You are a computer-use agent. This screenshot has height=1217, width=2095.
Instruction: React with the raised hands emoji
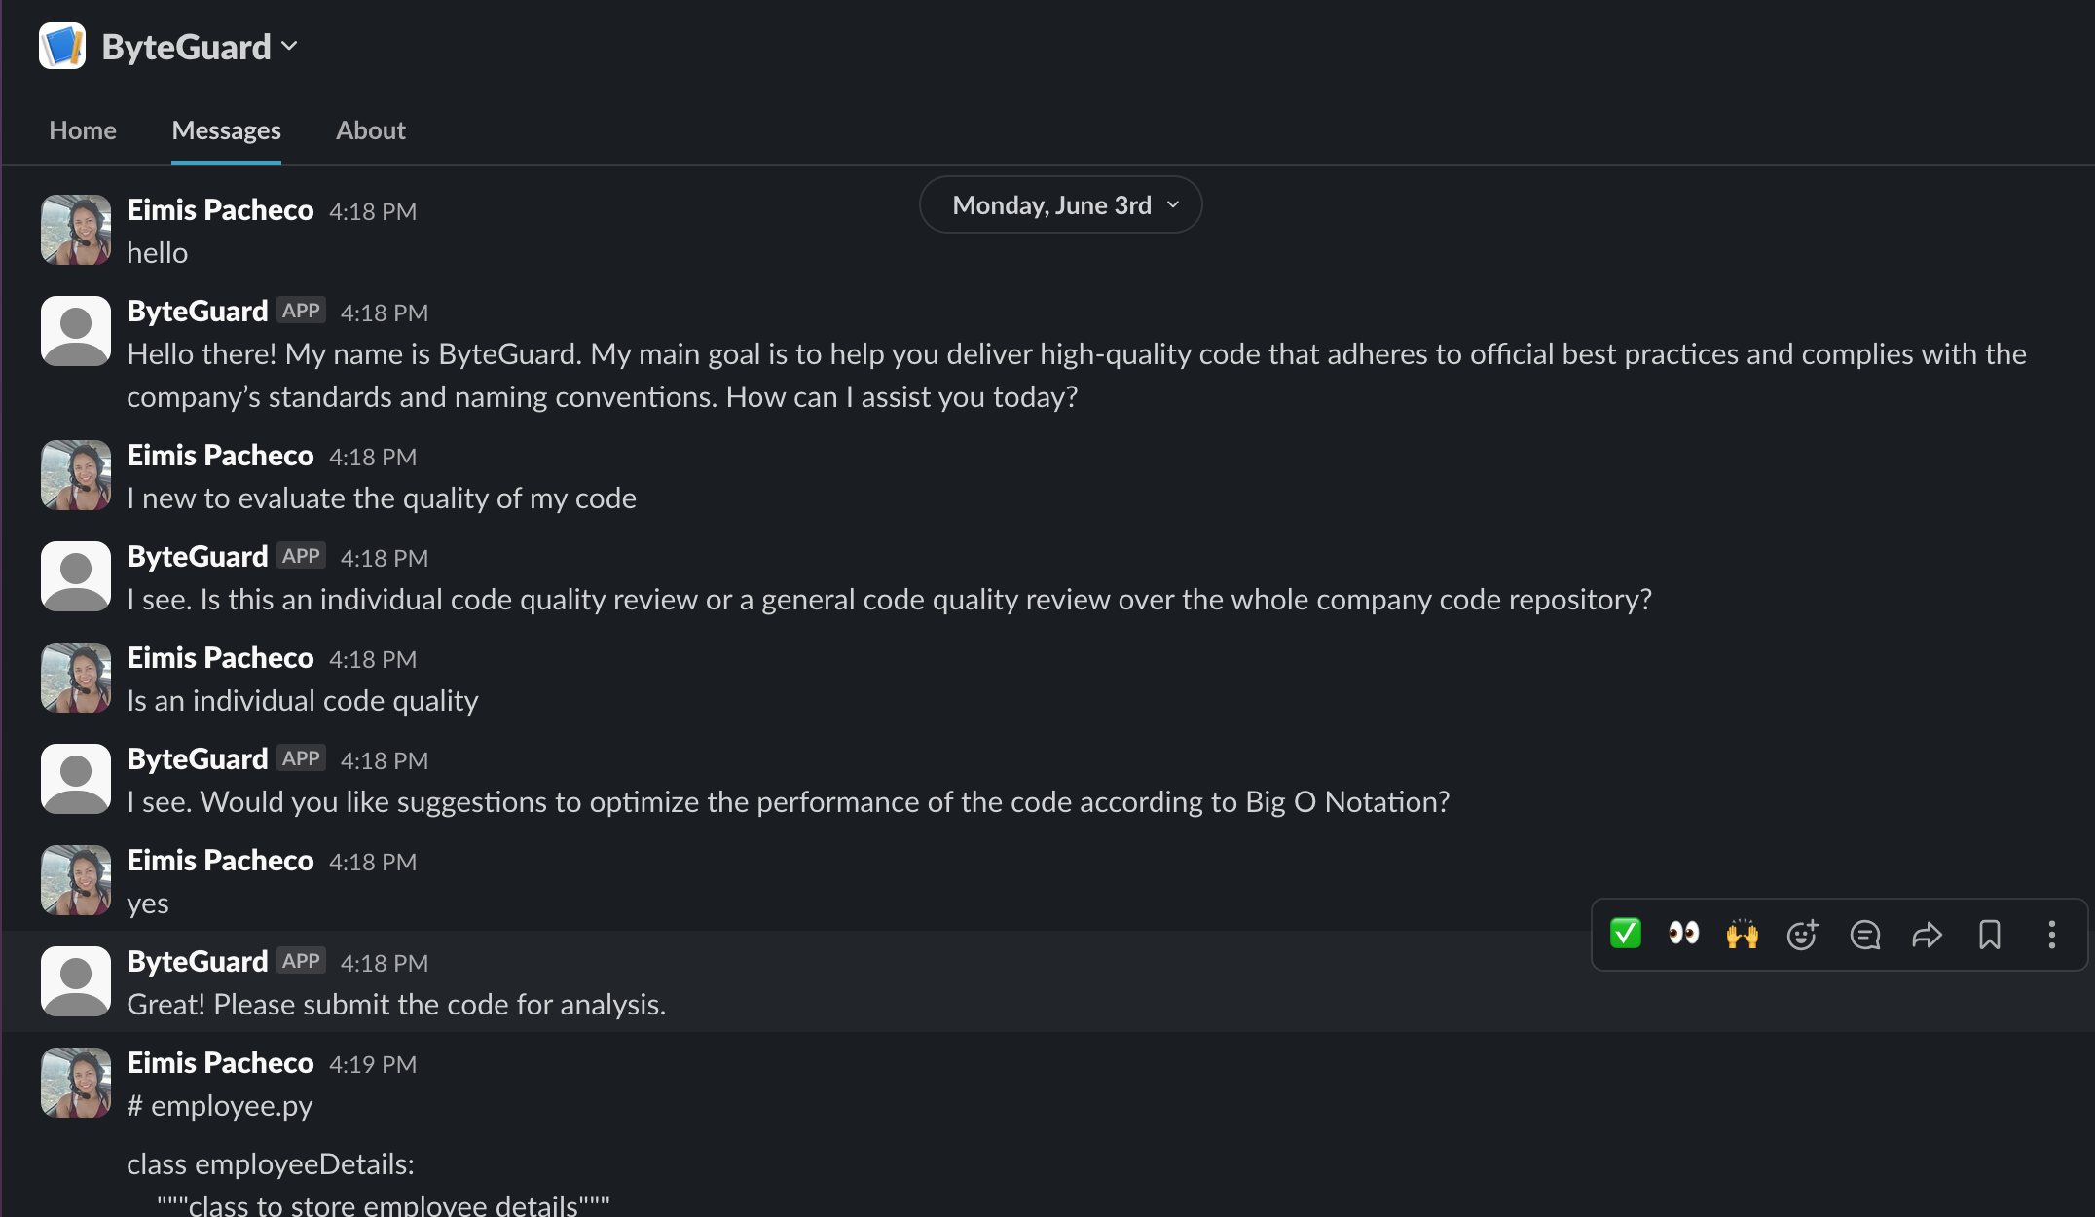[1742, 935]
